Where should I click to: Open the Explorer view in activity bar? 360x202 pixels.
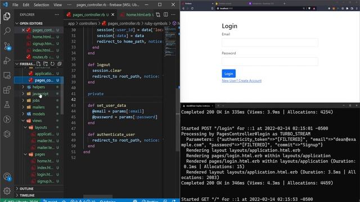7,16
